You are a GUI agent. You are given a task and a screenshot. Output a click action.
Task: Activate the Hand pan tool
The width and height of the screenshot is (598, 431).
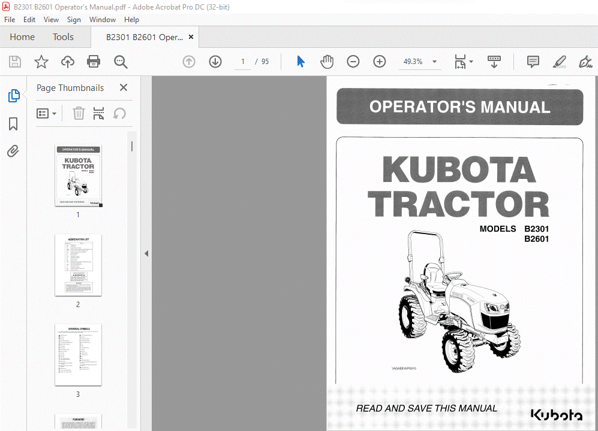327,62
